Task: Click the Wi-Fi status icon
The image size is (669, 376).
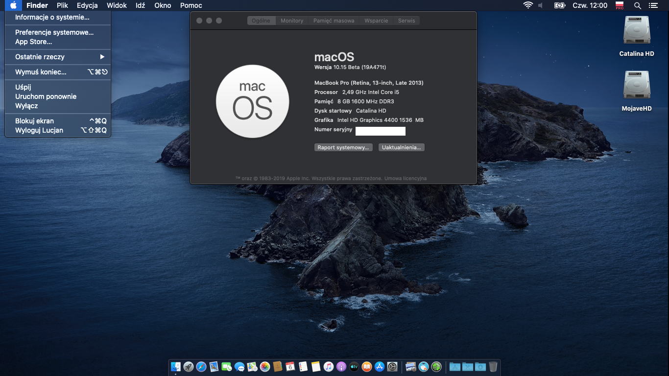Action: point(528,5)
